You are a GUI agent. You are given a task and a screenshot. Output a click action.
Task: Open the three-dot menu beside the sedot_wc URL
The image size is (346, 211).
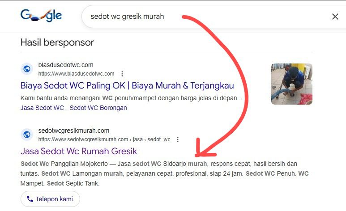point(178,139)
